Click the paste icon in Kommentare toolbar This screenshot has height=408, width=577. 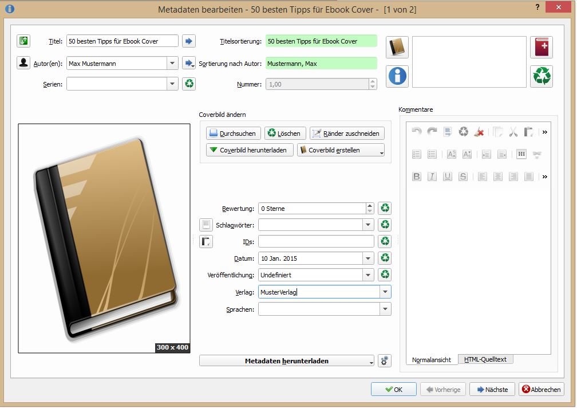[x=529, y=132]
